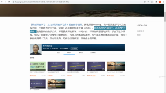Open the extensions puzzle-piece icon
The height and width of the screenshot is (93, 166).
coord(156,2)
